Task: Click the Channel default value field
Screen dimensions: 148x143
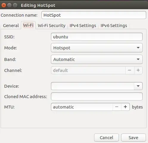Action: tap(88, 70)
